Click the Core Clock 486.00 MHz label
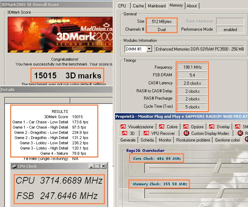Viewport: 248px width, 207px height. (157, 159)
